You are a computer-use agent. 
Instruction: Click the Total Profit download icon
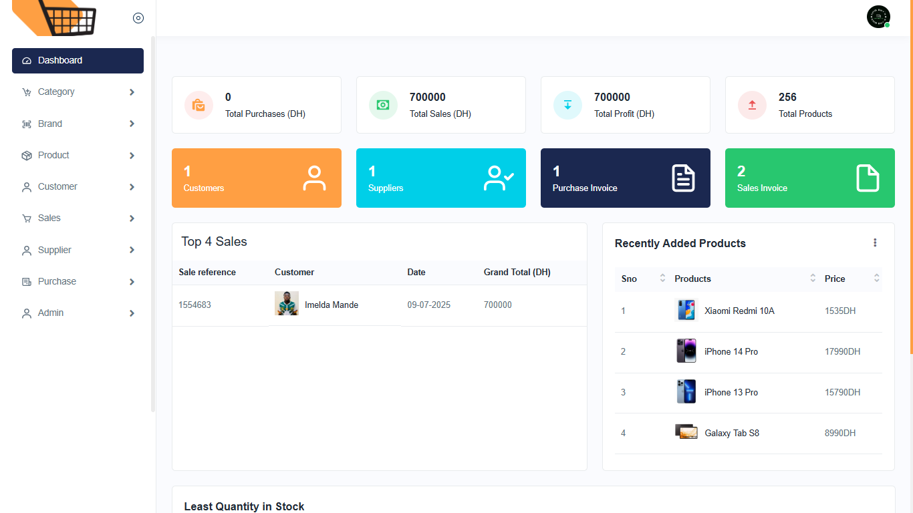(x=567, y=105)
